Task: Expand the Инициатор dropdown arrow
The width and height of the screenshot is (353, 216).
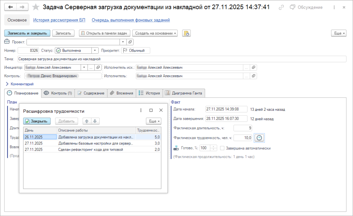Action: point(84,67)
